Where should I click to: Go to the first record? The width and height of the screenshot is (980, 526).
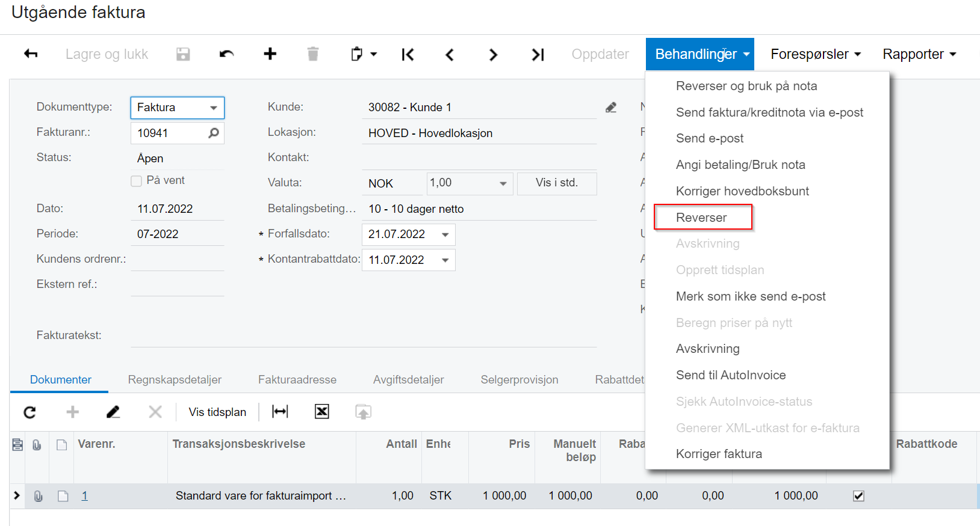[x=408, y=55]
